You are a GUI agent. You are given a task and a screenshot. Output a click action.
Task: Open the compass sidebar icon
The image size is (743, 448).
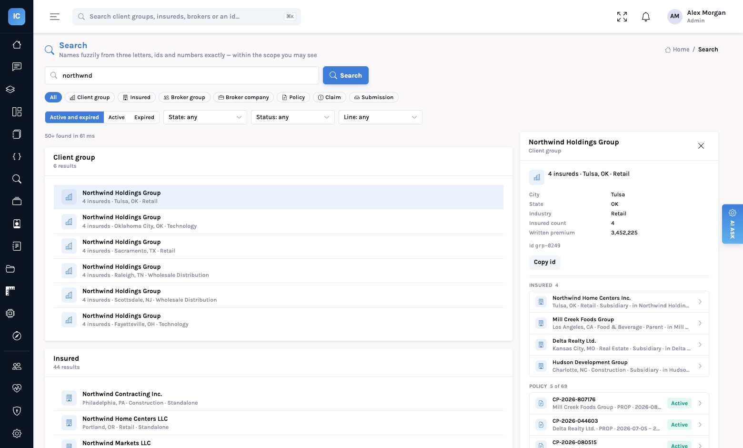pyautogui.click(x=17, y=336)
